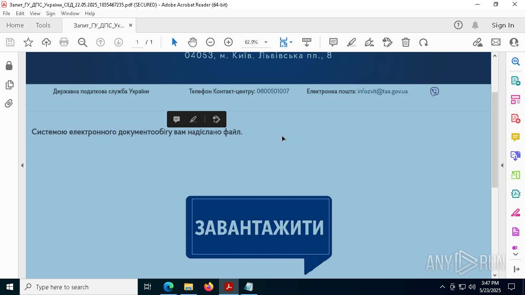Click Sign In
Screen dimensions: 525x295
click(x=503, y=25)
